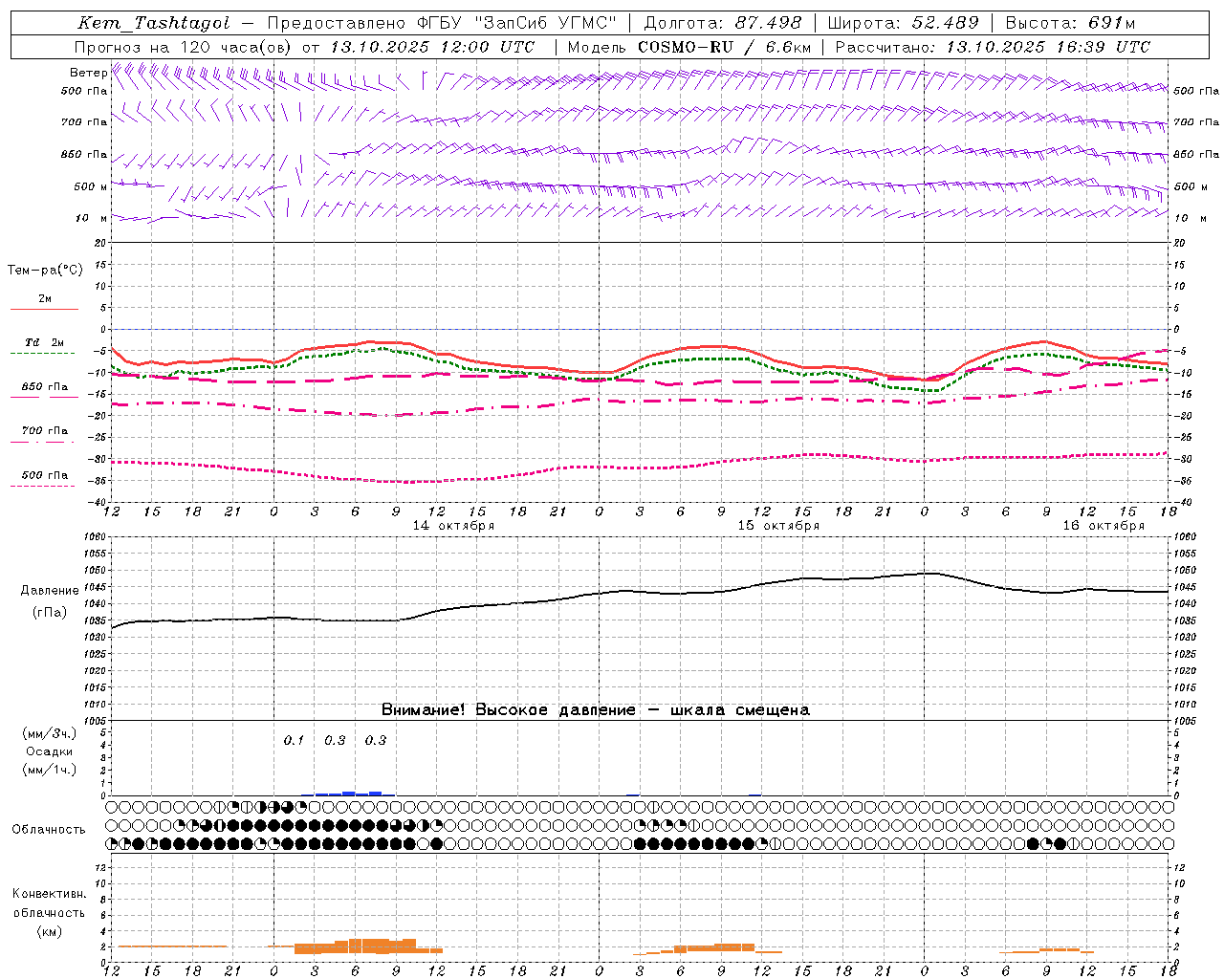Click the Рассчитано: 13.10.2025 16:39 UTC text
This screenshot has width=1224, height=979.
[993, 47]
